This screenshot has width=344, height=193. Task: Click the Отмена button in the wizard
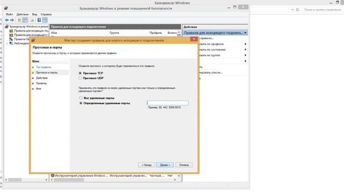pyautogui.click(x=184, y=165)
